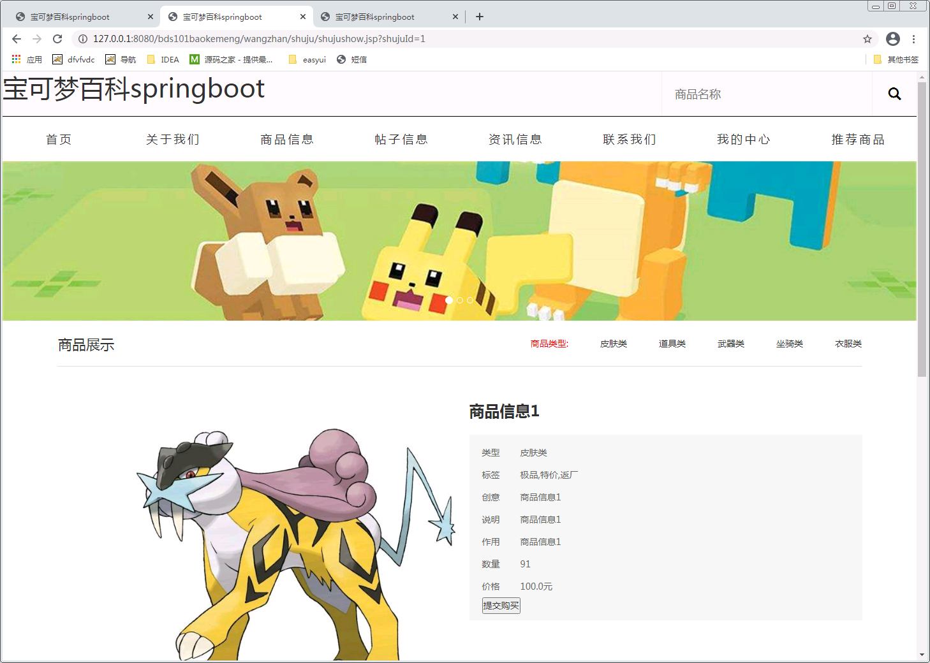
Task: Open 联系我们 menu item
Action: point(630,139)
